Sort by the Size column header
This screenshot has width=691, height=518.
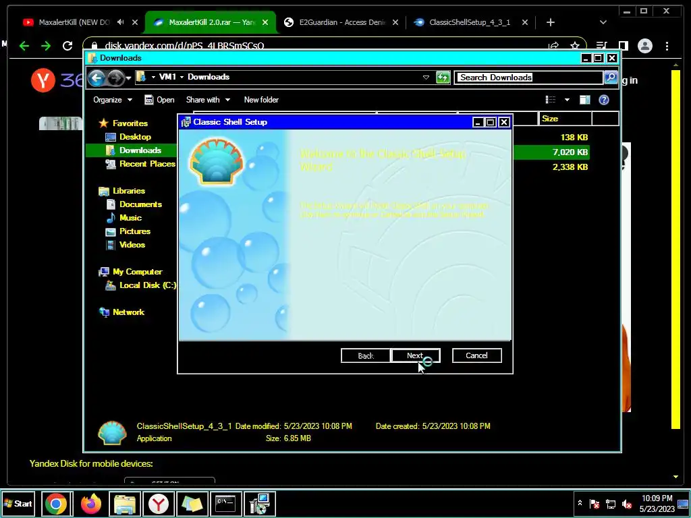coord(565,119)
